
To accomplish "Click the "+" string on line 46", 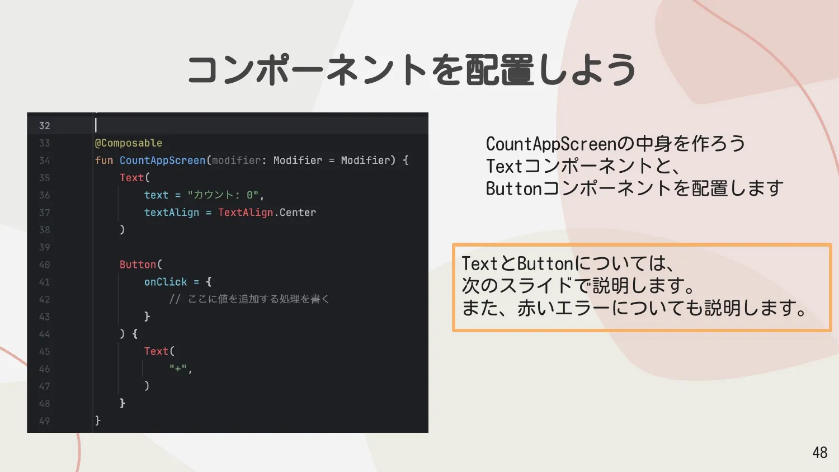I will [x=178, y=369].
